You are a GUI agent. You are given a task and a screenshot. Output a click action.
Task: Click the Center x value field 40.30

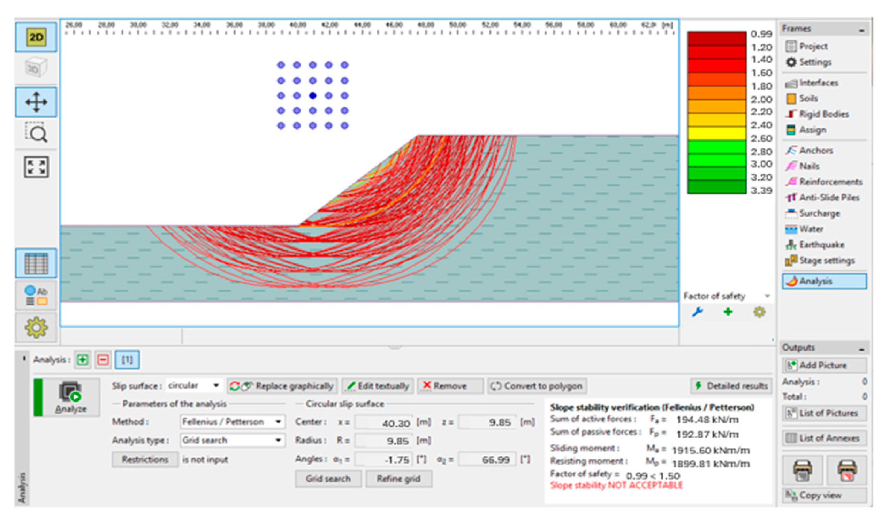(384, 423)
